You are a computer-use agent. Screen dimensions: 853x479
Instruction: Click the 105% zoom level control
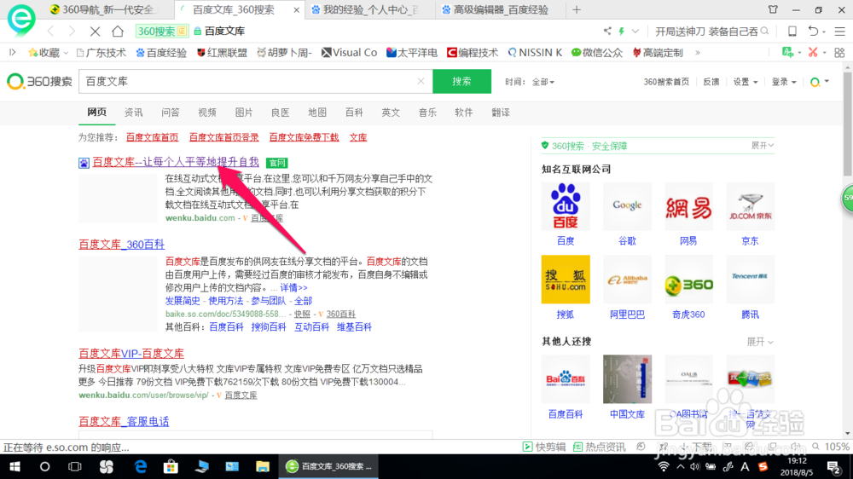pyautogui.click(x=831, y=447)
